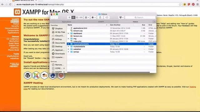Sort files by the Name column
Viewport: 200px width, 112px height.
pos(87,25)
